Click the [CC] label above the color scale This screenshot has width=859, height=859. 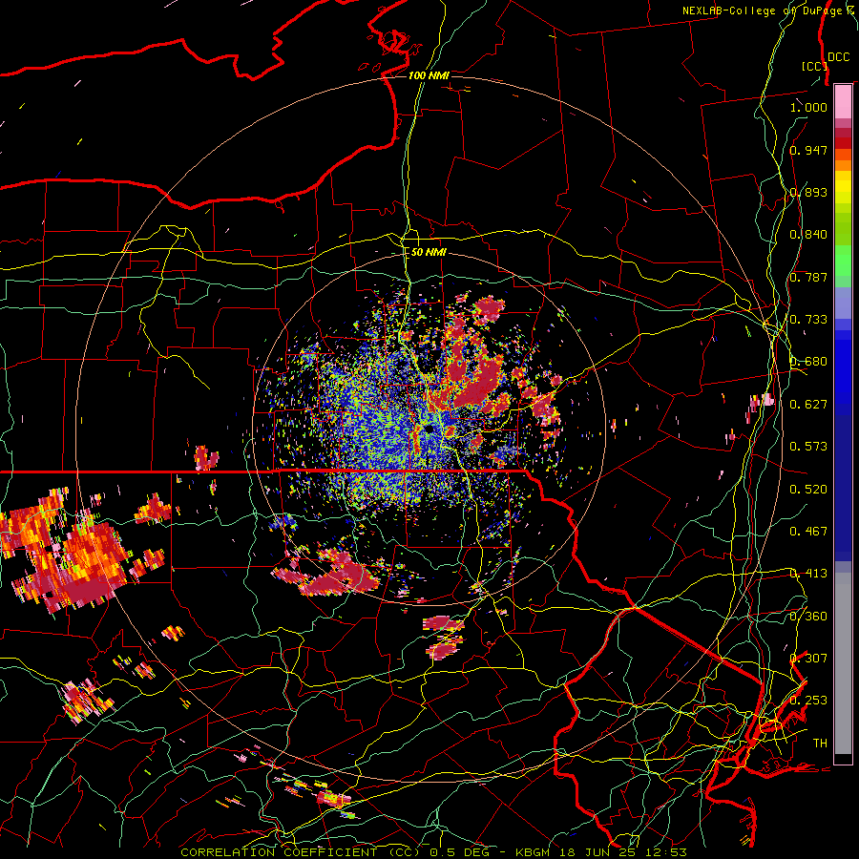814,66
